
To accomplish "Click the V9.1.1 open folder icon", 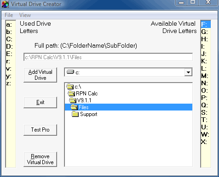I will click(73, 100).
